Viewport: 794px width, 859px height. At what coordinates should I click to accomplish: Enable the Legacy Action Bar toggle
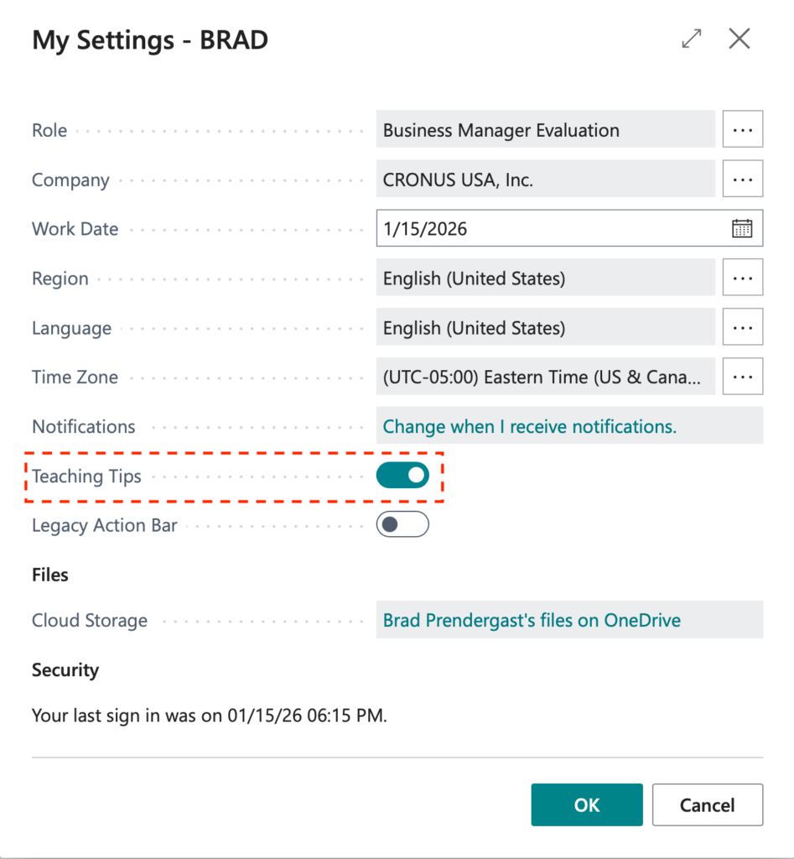coord(402,525)
